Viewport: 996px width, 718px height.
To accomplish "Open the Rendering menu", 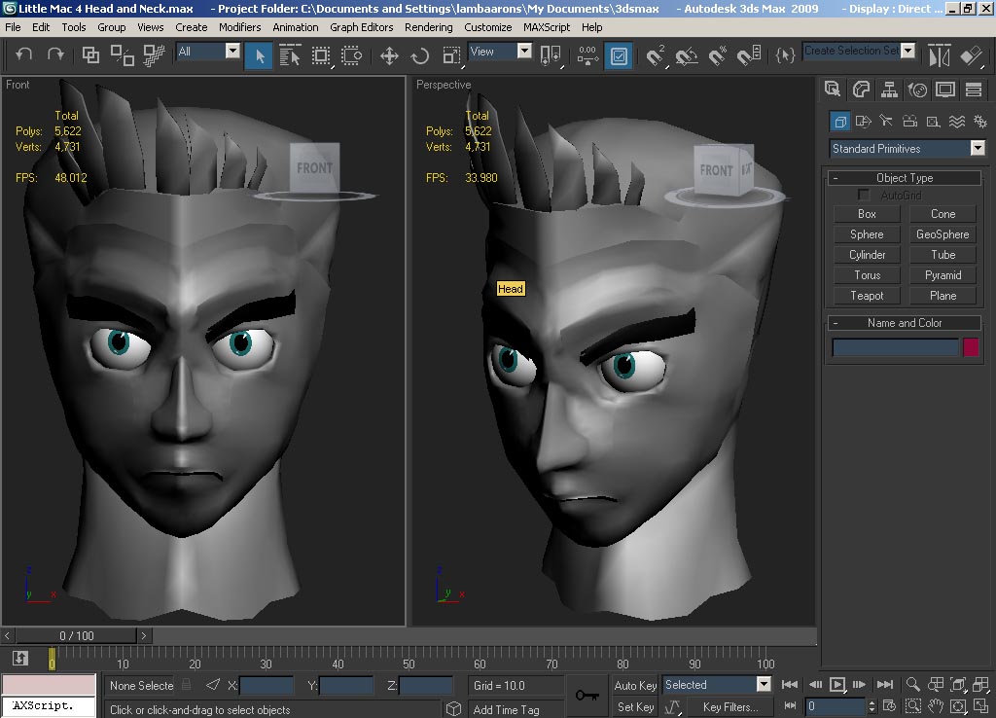I will pyautogui.click(x=429, y=27).
